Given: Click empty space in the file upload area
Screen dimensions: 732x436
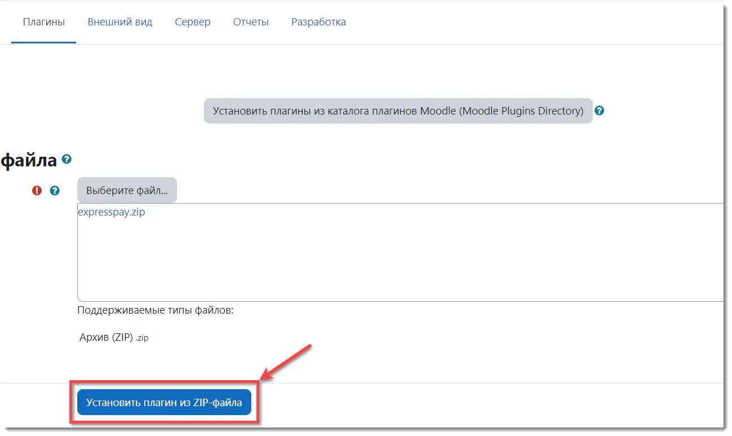Looking at the screenshot, I should pos(394,259).
